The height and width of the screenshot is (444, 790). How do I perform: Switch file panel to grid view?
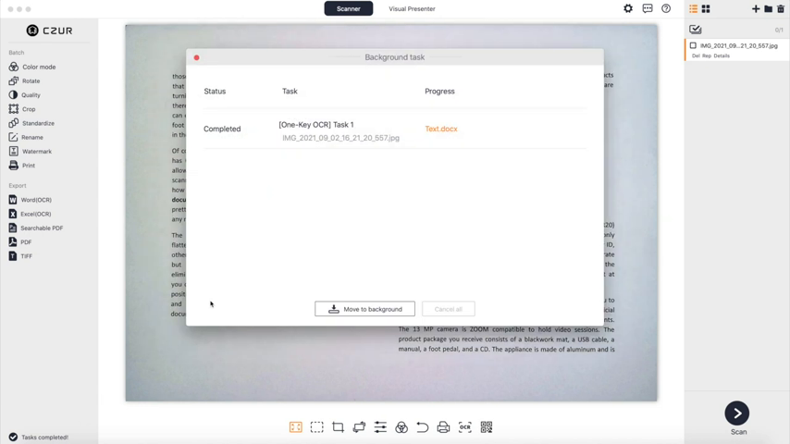(x=706, y=8)
